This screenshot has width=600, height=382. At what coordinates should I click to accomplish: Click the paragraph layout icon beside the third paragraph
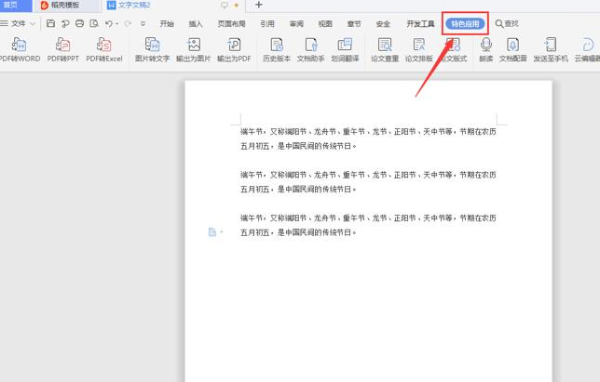pyautogui.click(x=212, y=231)
